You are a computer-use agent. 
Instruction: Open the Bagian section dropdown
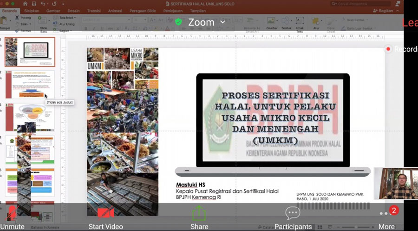pyautogui.click(x=62, y=31)
